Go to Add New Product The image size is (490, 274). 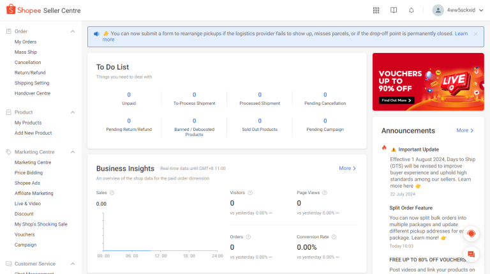pyautogui.click(x=33, y=133)
